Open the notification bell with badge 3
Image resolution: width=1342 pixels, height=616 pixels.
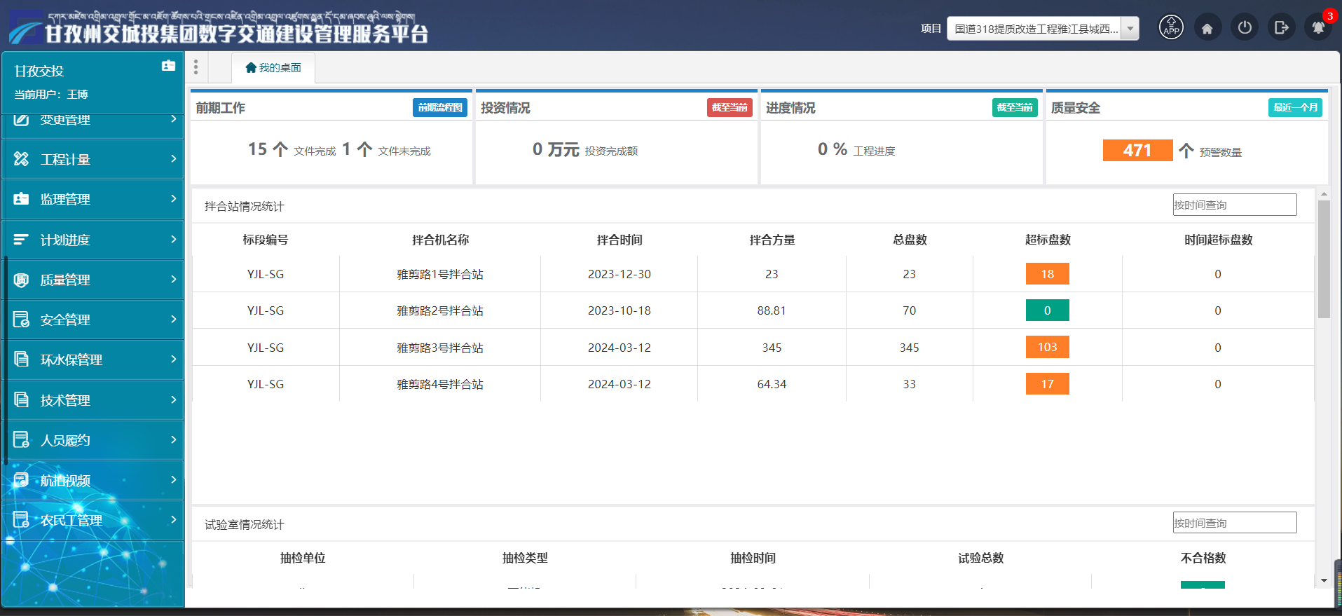1318,27
